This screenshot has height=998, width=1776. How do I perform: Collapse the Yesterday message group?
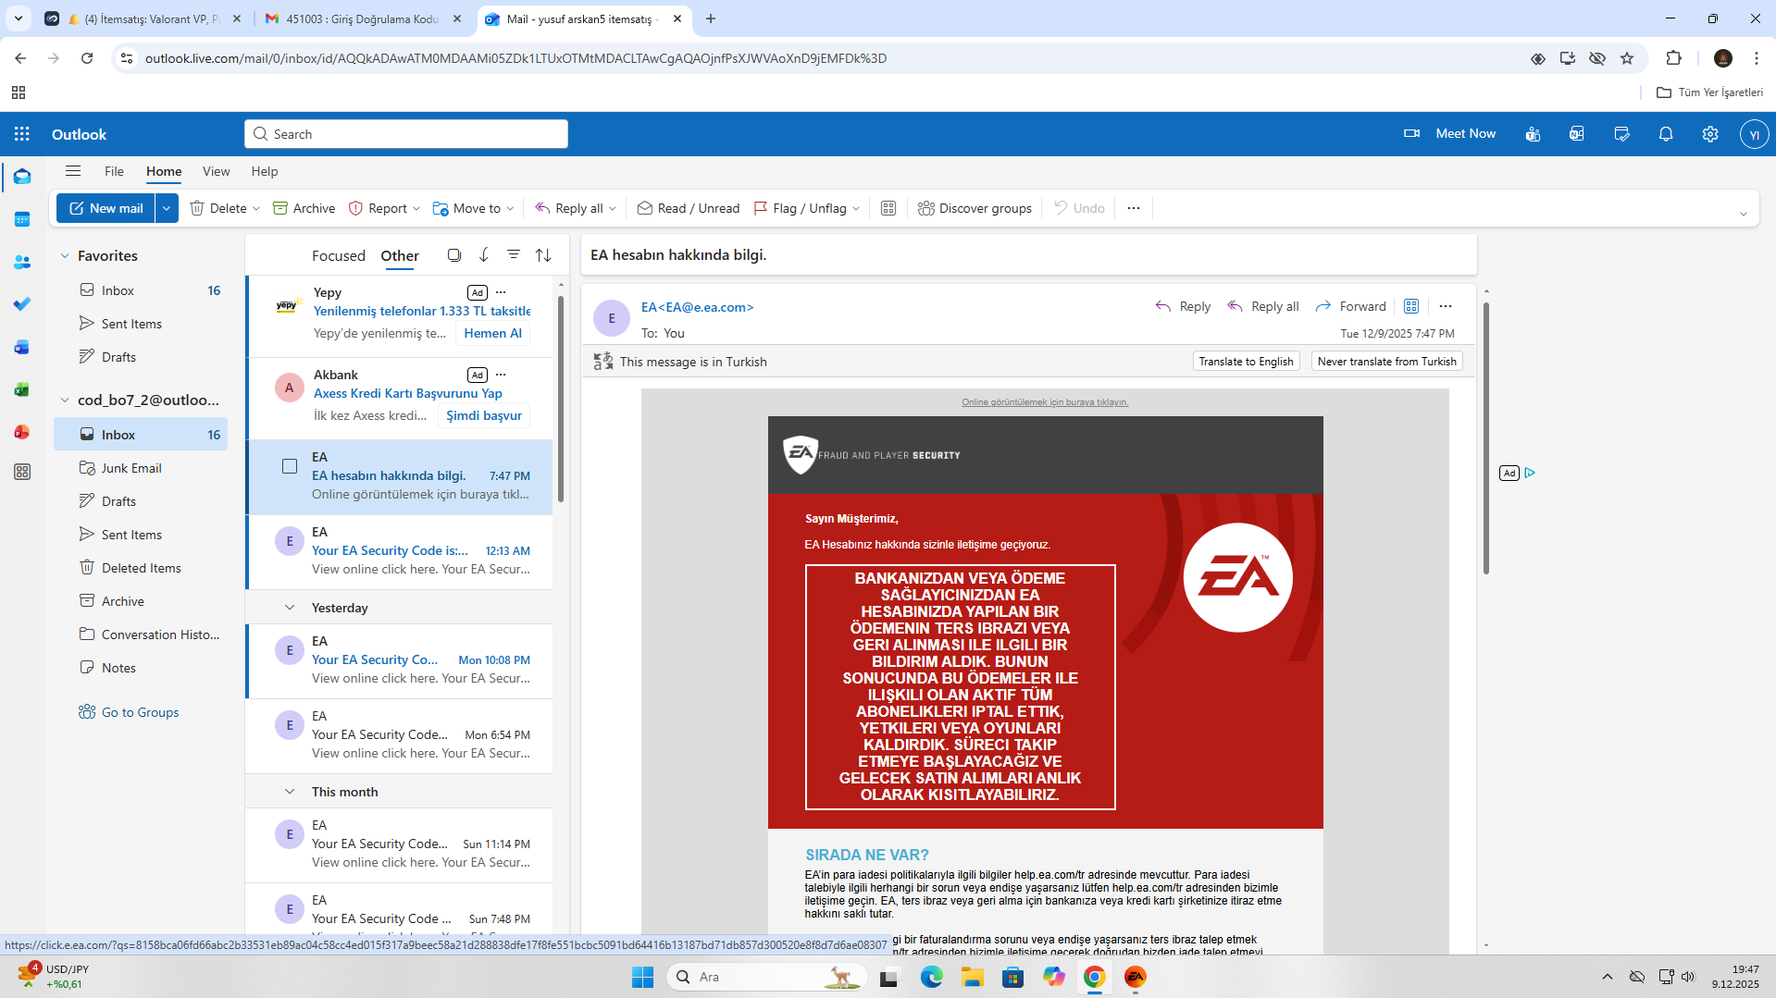pyautogui.click(x=290, y=608)
